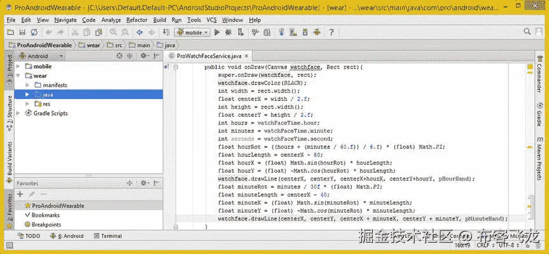This screenshot has height=254, width=549.
Task: Expand Gradle Scripts node
Action: [x=18, y=113]
